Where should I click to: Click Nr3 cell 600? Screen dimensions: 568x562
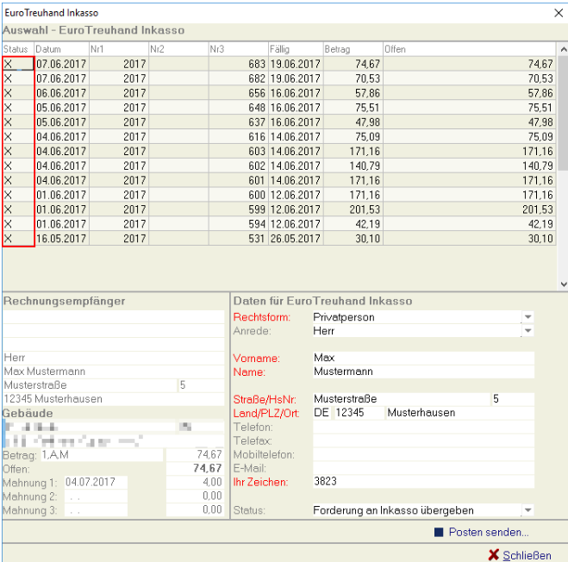[239, 195]
